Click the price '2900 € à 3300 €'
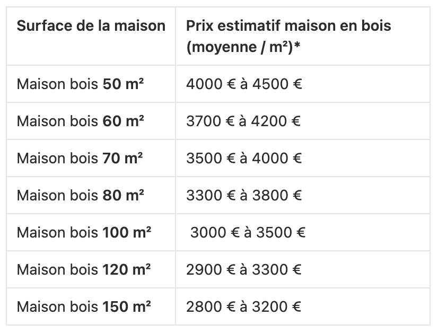 (x=243, y=270)
